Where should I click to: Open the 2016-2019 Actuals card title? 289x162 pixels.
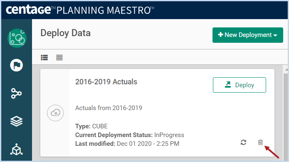[106, 82]
